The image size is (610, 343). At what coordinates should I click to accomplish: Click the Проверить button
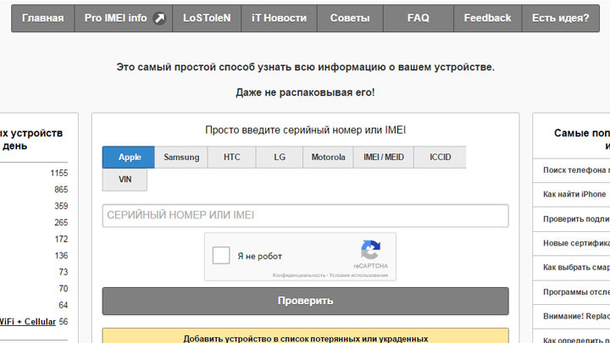[305, 301]
